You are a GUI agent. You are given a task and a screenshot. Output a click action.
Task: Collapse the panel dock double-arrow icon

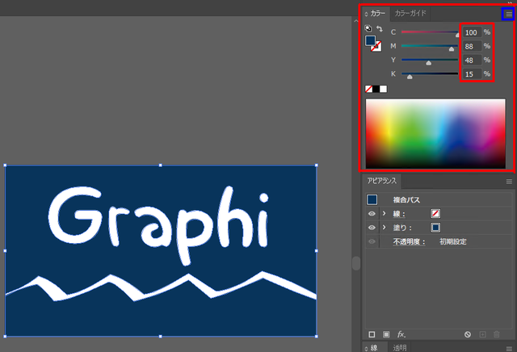pyautogui.click(x=510, y=2)
